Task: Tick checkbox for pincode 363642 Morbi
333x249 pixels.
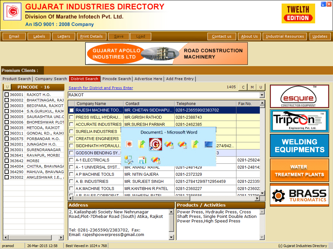Action: (7, 160)
